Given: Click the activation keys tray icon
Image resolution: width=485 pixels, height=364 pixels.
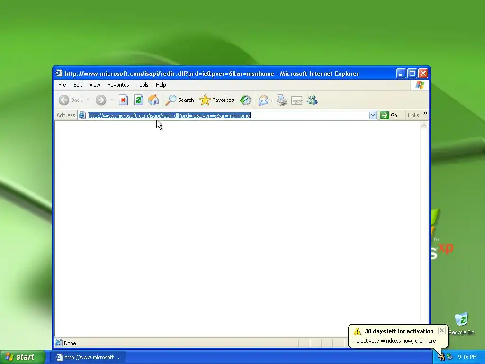Looking at the screenshot, I should click(x=441, y=357).
